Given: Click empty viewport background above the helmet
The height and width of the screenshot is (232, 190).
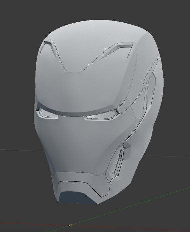Looking at the screenshot, I should point(95,9).
